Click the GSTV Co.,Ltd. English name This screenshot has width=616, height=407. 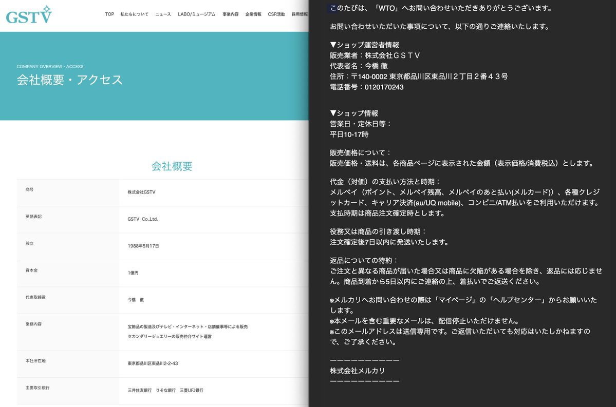[142, 219]
